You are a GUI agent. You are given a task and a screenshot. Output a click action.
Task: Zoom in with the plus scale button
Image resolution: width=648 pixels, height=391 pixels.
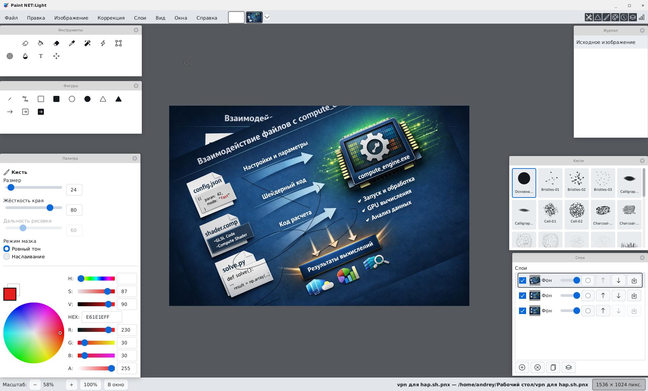pos(71,385)
